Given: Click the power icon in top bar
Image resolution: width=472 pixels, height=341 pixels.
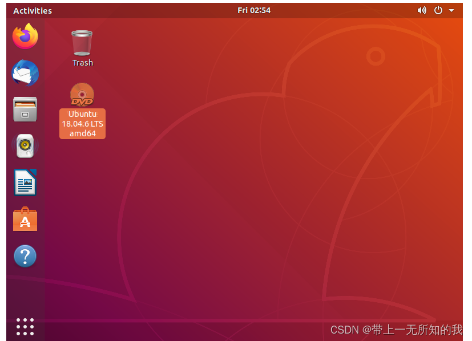Looking at the screenshot, I should tap(438, 10).
